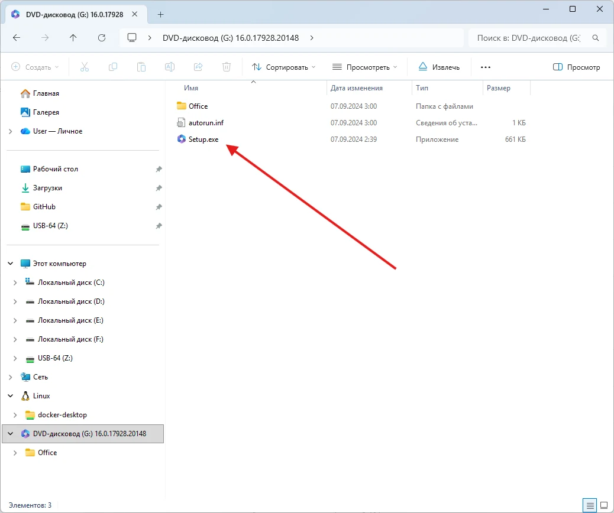This screenshot has width=614, height=513.
Task: Expand the docker-desktop tree node
Action: point(15,415)
